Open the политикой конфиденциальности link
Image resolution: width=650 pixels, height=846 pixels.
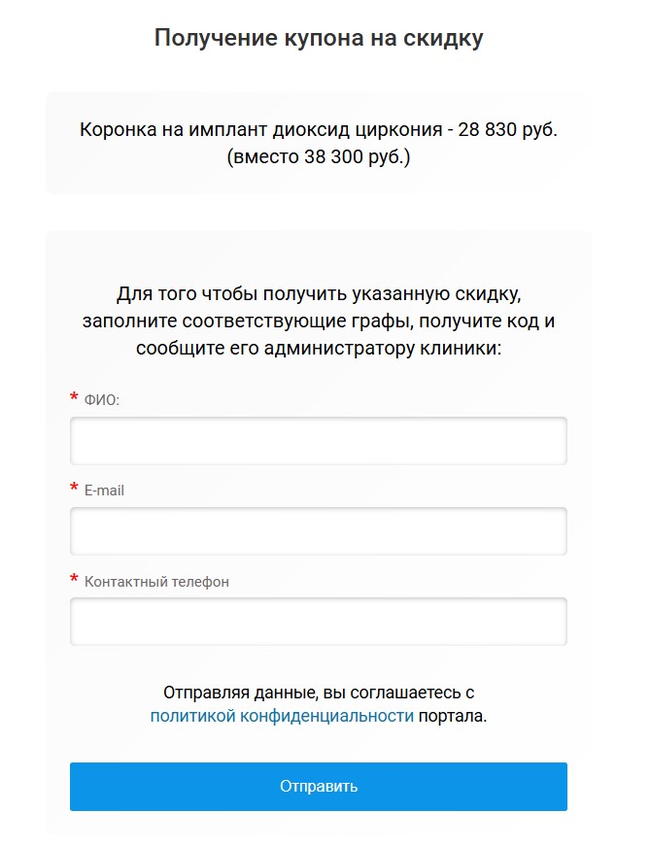tap(282, 717)
